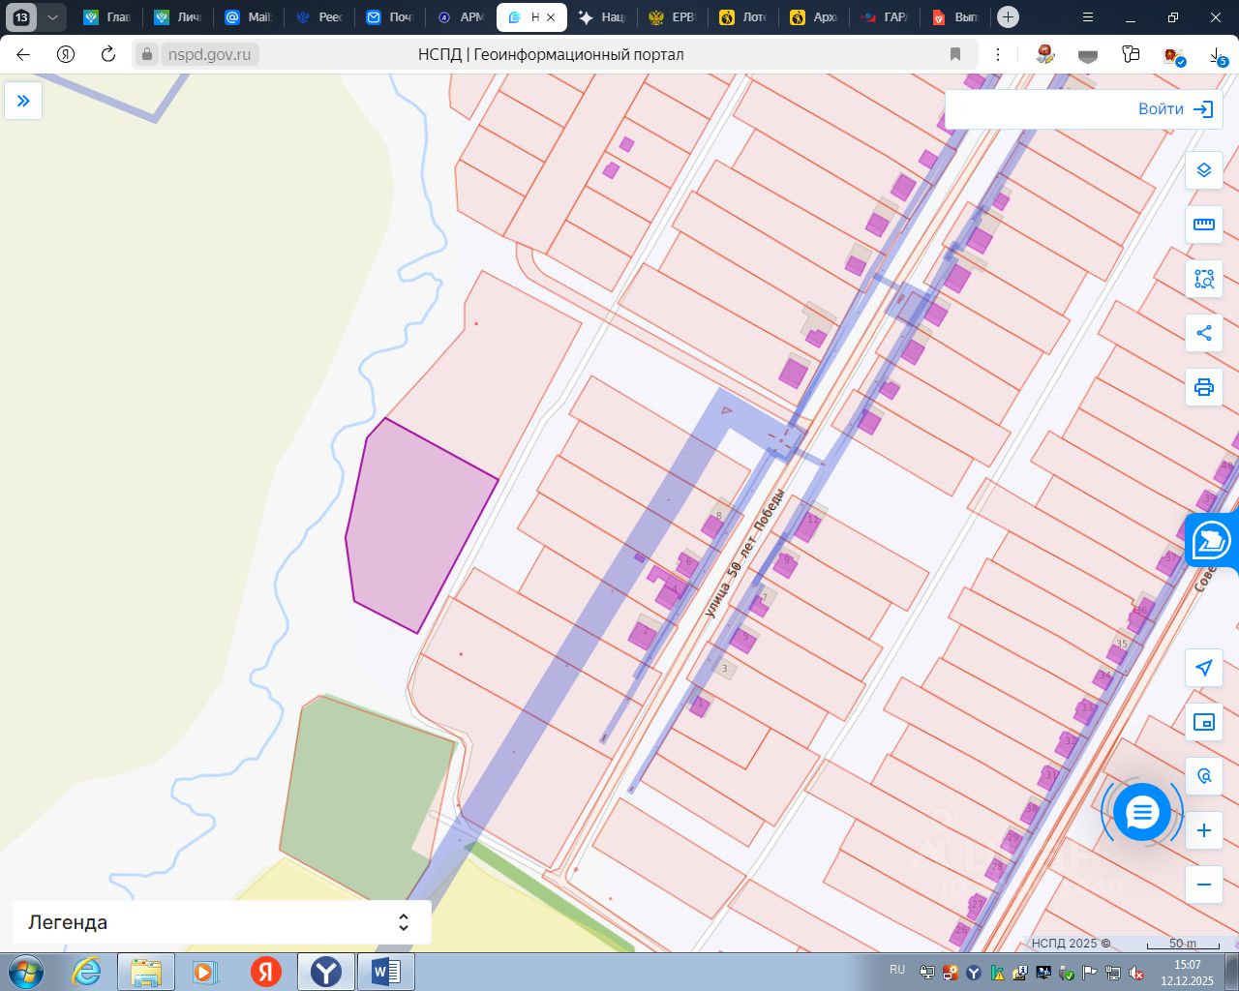Click the share map icon

coord(1204,333)
